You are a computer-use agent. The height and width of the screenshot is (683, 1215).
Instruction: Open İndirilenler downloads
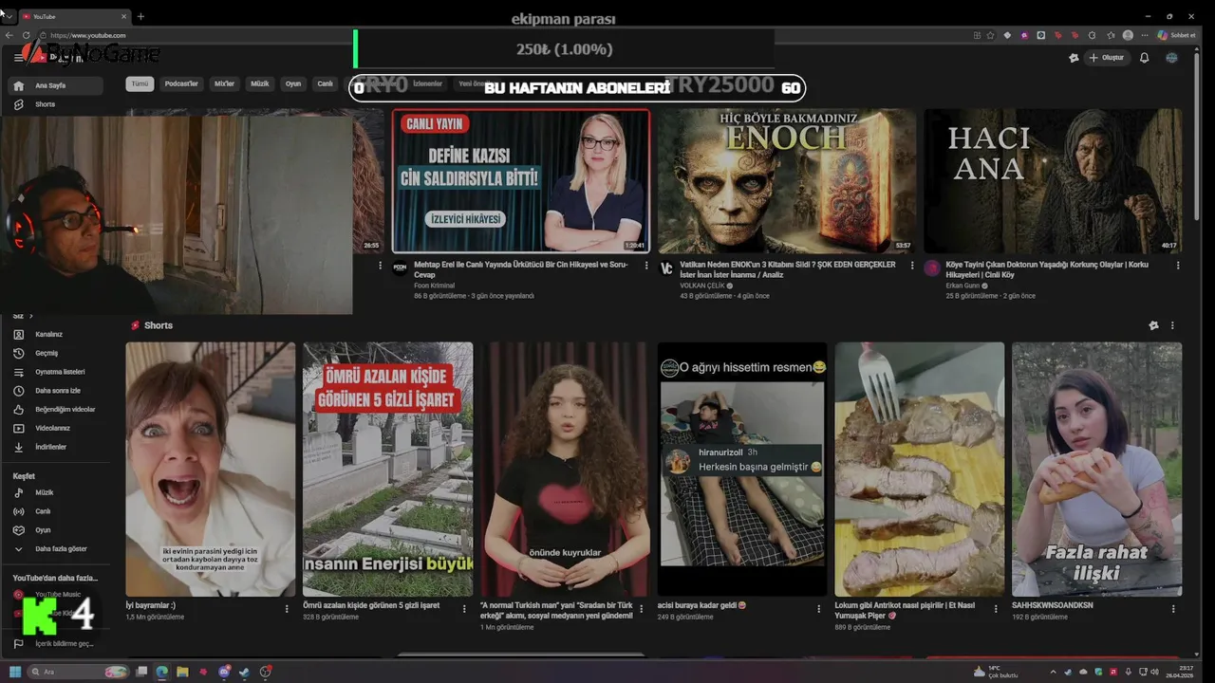pyautogui.click(x=55, y=447)
